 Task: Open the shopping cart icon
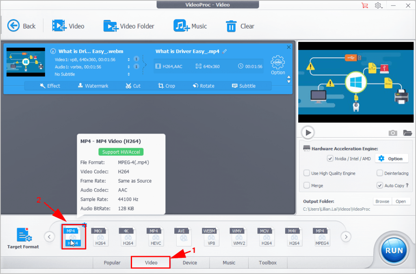tap(365, 5)
